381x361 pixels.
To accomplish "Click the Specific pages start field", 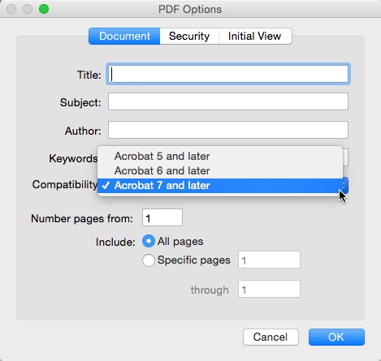I will tap(269, 260).
